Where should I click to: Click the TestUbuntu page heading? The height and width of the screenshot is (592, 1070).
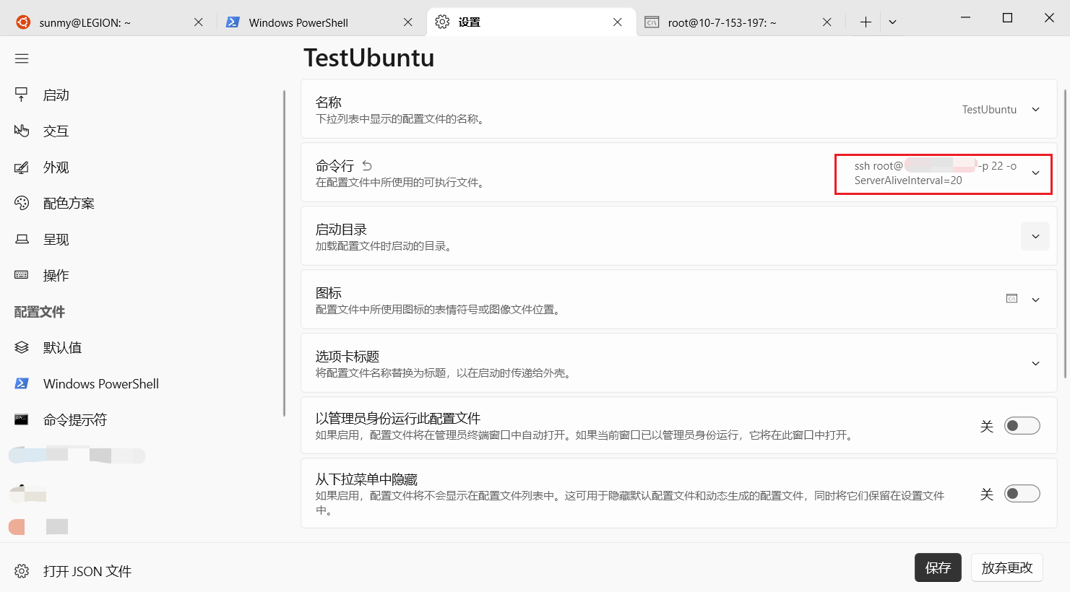click(x=368, y=58)
